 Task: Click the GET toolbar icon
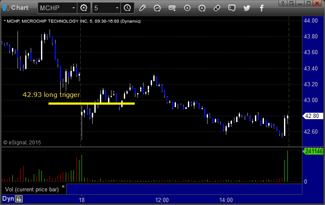(172, 8)
